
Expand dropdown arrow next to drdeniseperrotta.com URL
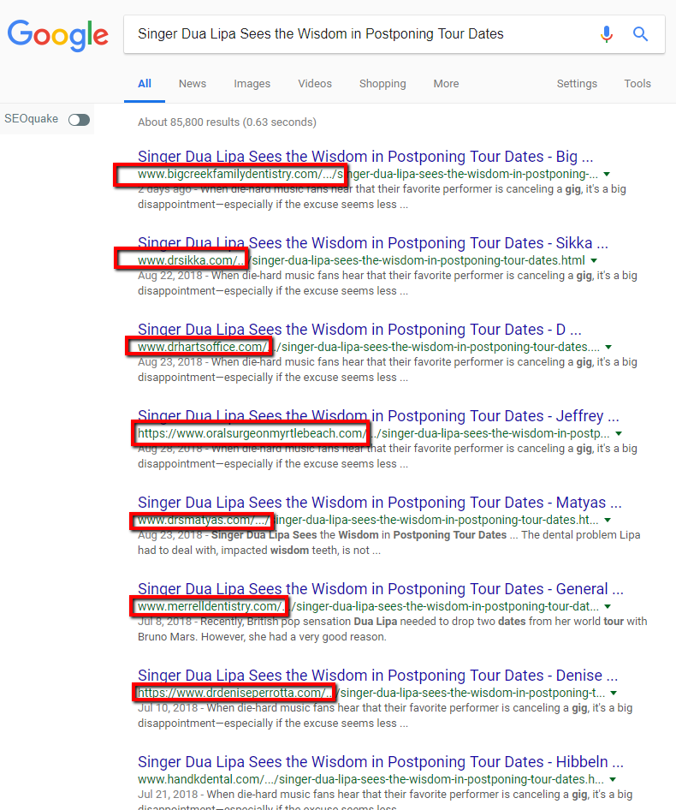pyautogui.click(x=614, y=694)
